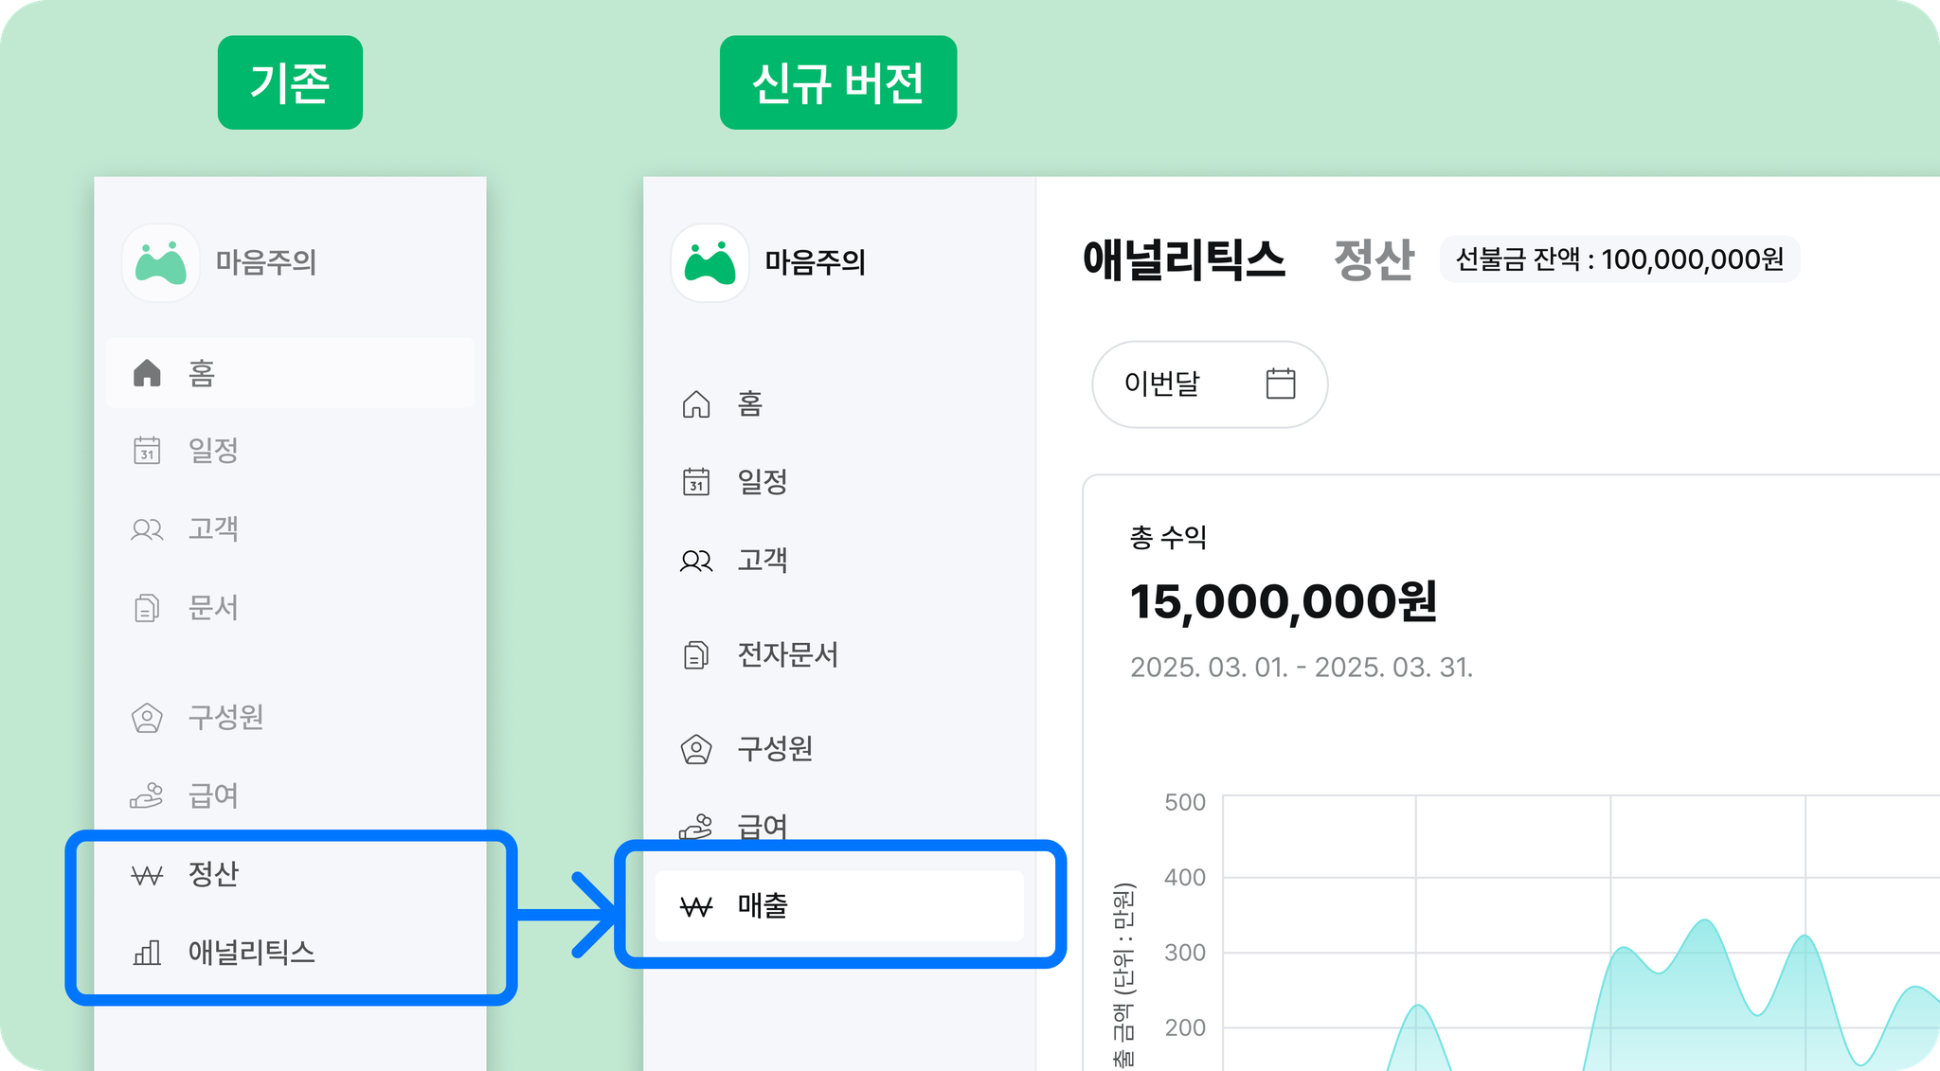Click the home icon in old sidebar

point(147,373)
